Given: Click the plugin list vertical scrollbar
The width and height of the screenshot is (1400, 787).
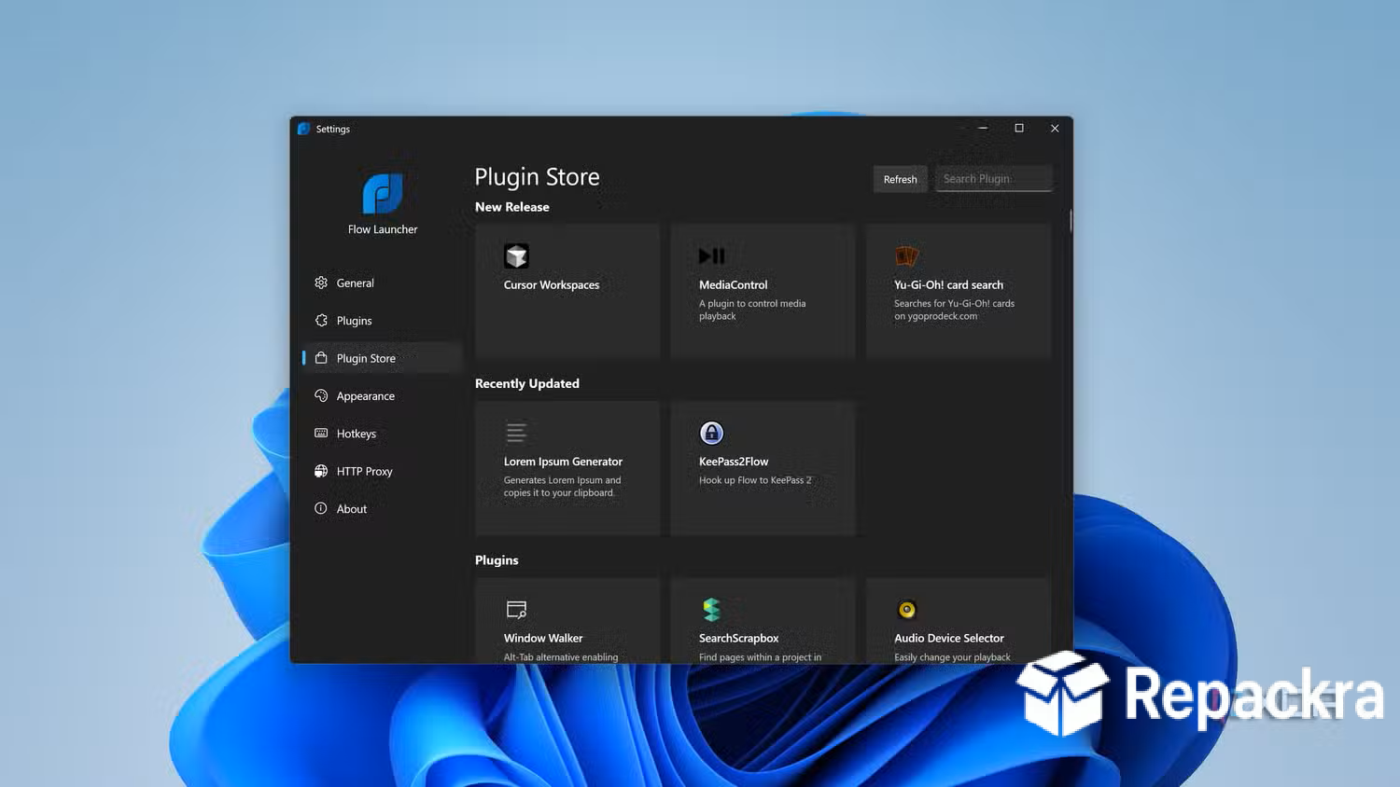Looking at the screenshot, I should [x=1071, y=221].
